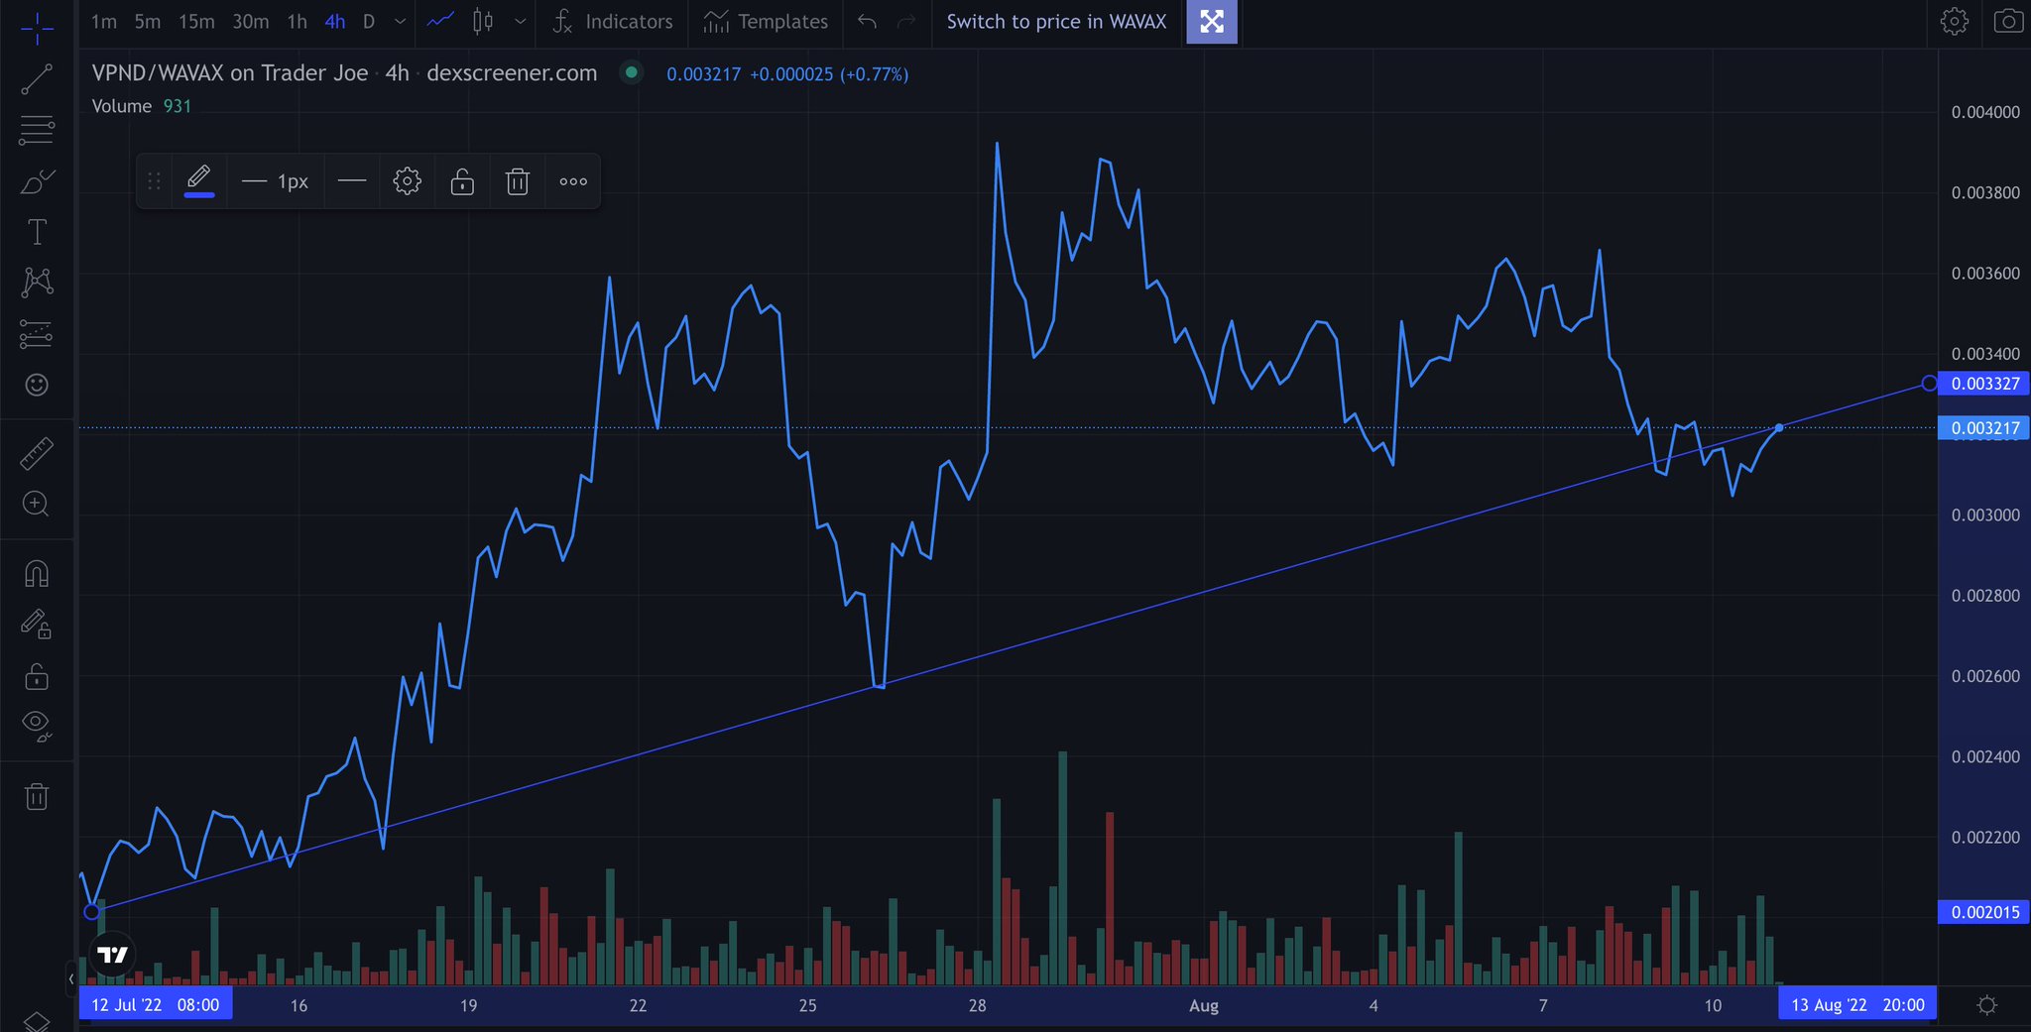Grab the floating toolbar drag handle
This screenshot has width=2031, height=1032.
154,181
